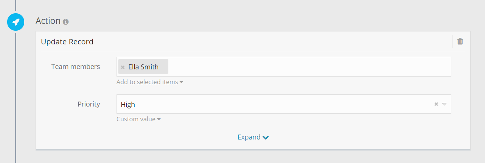Click the Team members field label
The height and width of the screenshot is (163, 485).
76,67
